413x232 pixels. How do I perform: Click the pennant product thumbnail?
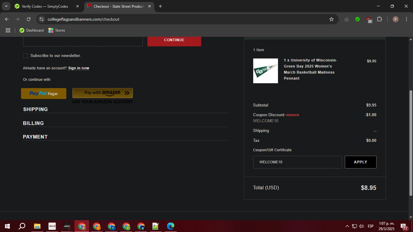tap(265, 71)
